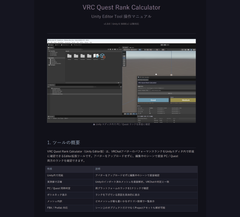Click the Project panel lock icon
The height and width of the screenshot is (217, 240).
point(119,48)
